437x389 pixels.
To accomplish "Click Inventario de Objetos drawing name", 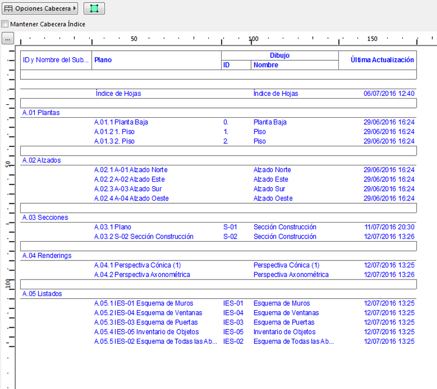I will [284, 331].
